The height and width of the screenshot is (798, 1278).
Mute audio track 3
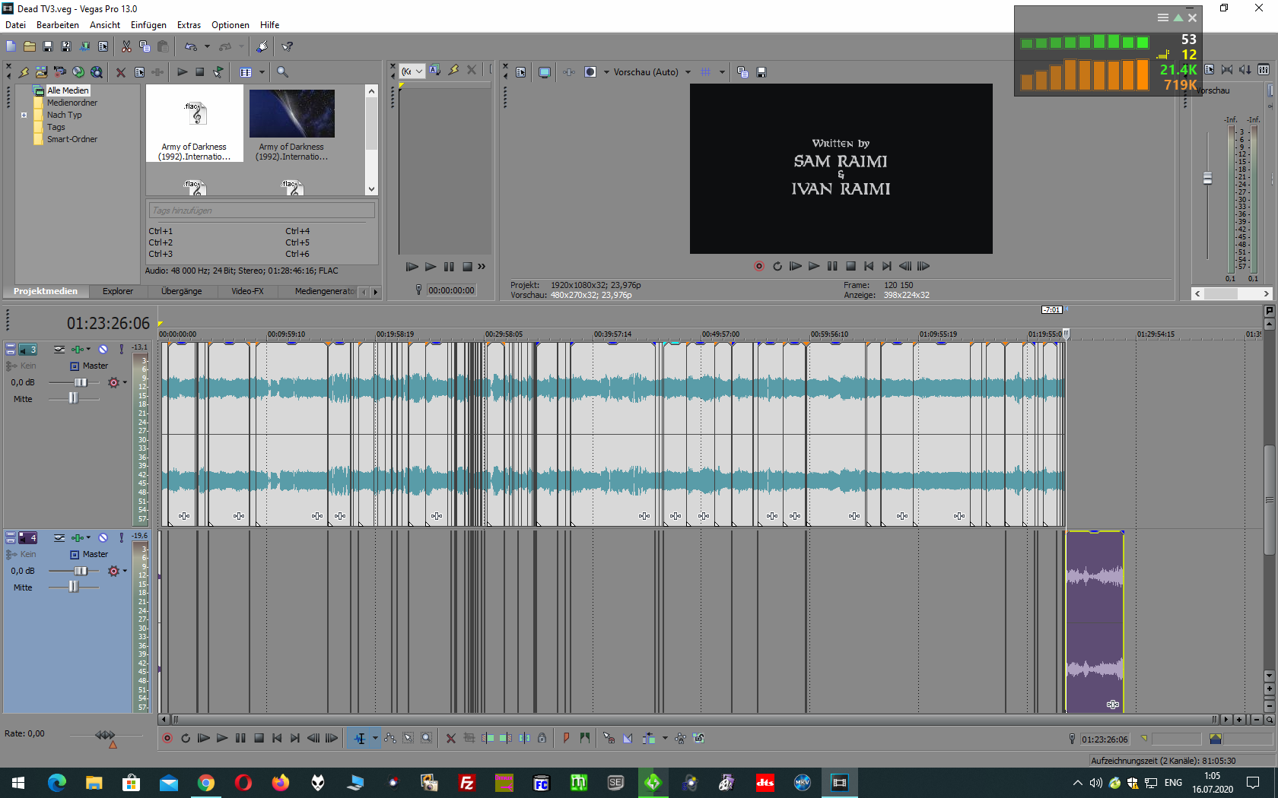[x=103, y=349]
